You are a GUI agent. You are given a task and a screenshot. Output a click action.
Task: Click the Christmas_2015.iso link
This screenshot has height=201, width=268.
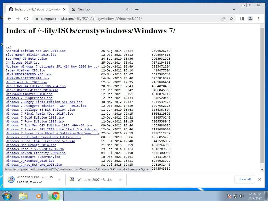[23, 63]
